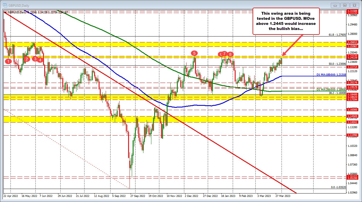Image resolution: width=362 pixels, height=202 pixels.
Task: Click the 12 Aug 2022 date label
Action: click(102, 195)
